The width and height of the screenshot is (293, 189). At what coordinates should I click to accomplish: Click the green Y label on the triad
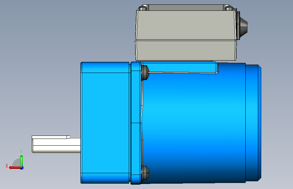tap(21, 151)
